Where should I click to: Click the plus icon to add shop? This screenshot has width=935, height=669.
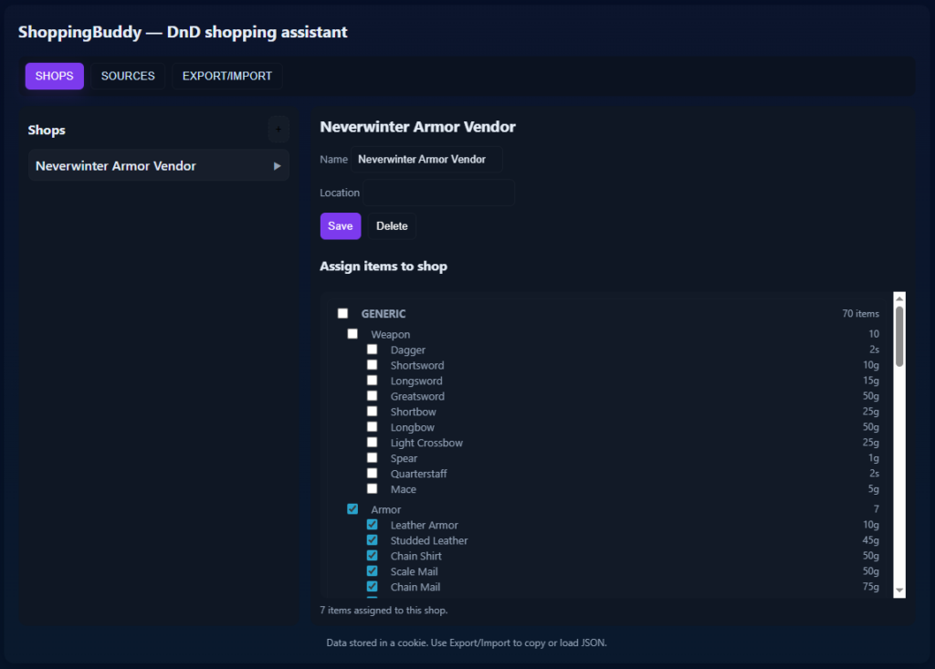point(278,130)
